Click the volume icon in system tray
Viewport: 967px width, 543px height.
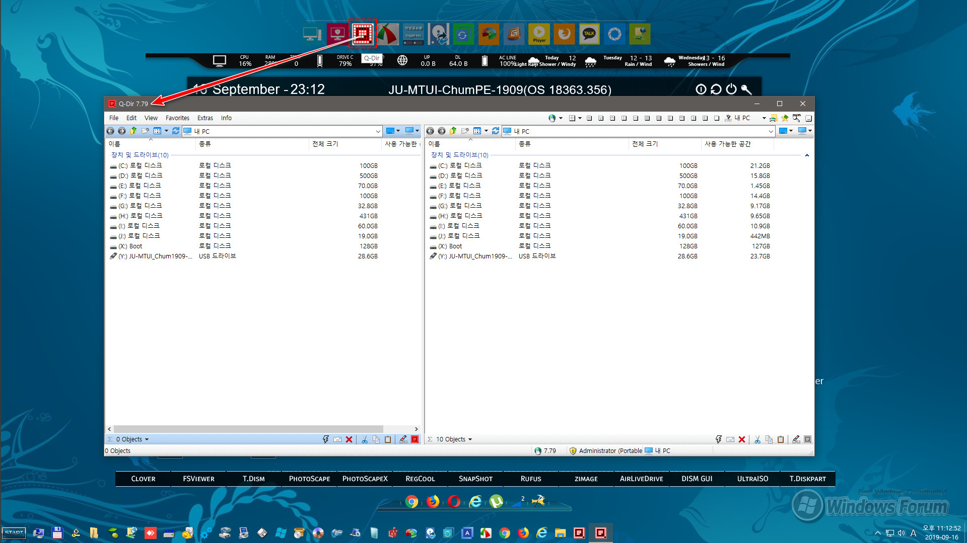[902, 533]
